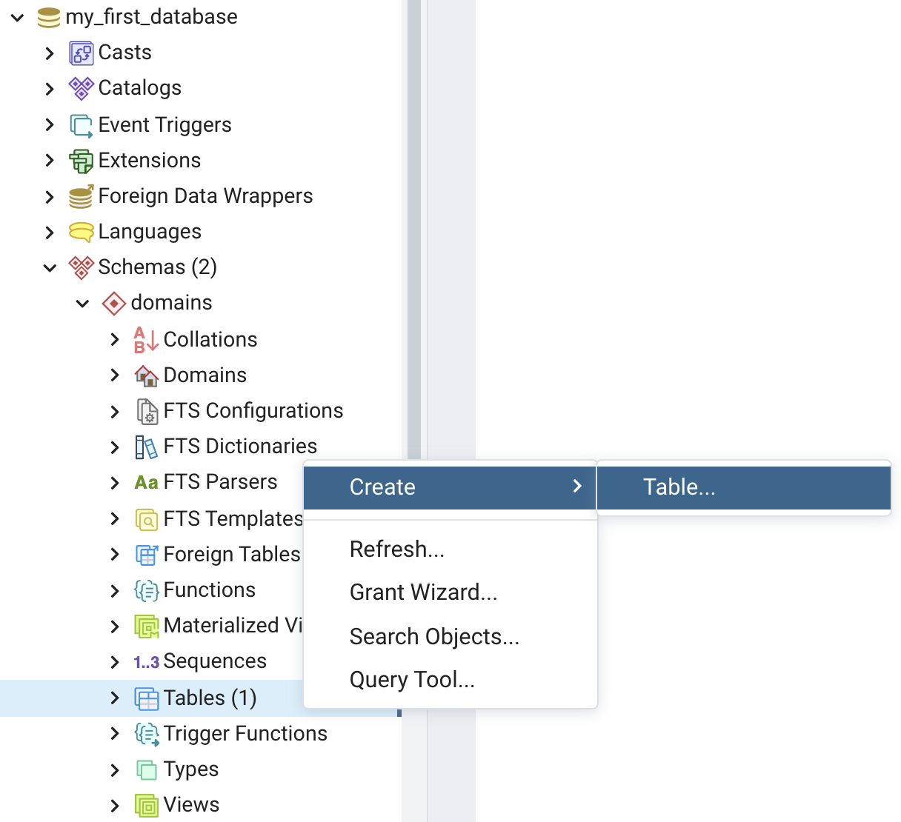Click the Languages speech bubble icon

(81, 232)
